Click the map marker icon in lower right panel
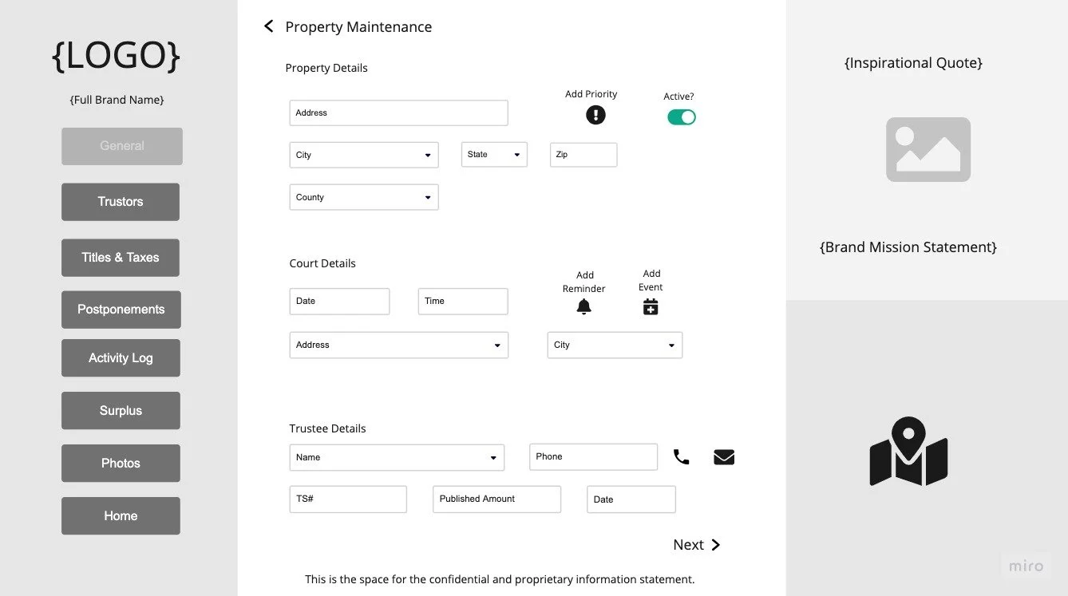This screenshot has width=1068, height=596. [908, 451]
